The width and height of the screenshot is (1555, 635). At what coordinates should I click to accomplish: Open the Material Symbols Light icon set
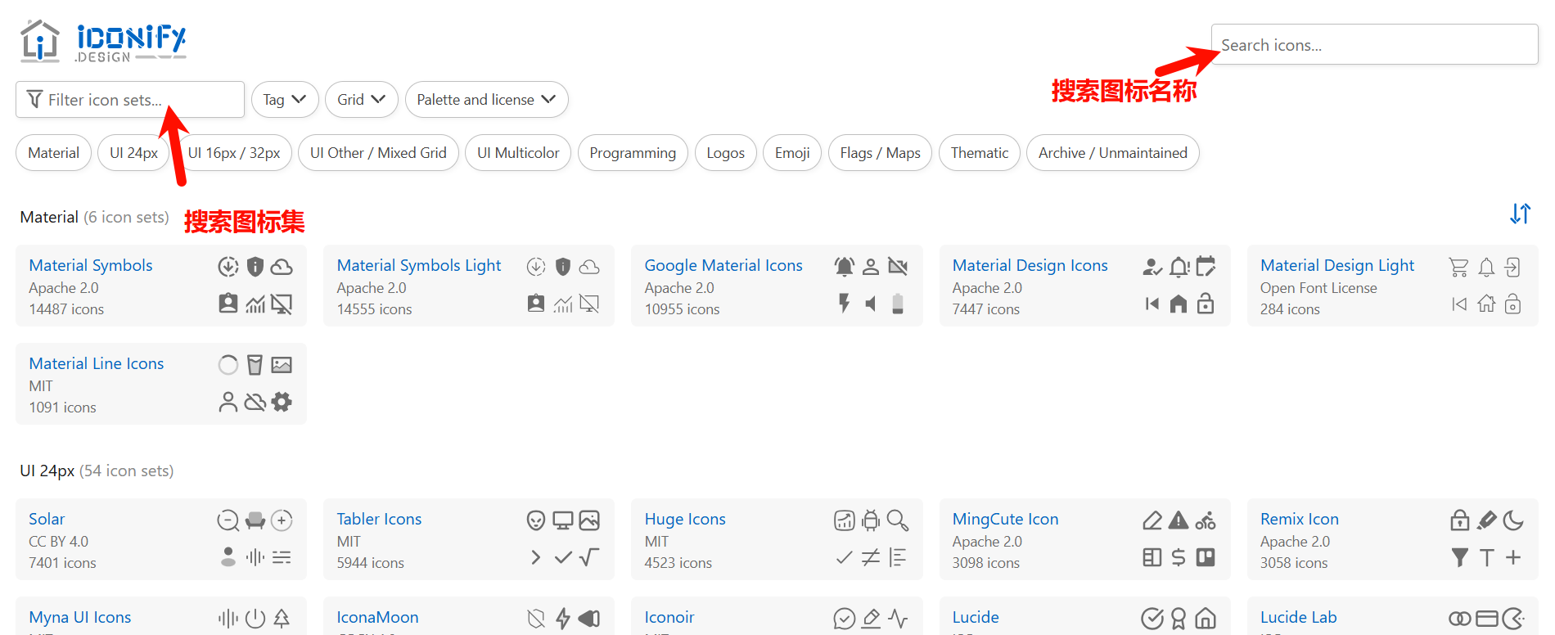(419, 265)
